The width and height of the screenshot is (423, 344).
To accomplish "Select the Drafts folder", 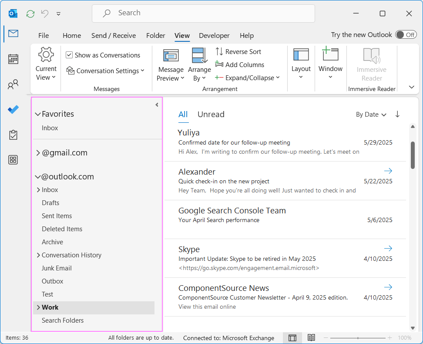I will (x=50, y=203).
